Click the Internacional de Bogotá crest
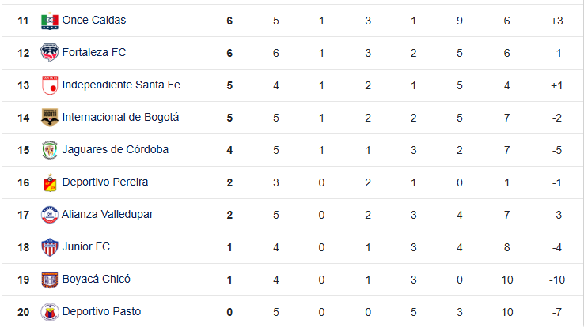 tap(50, 118)
